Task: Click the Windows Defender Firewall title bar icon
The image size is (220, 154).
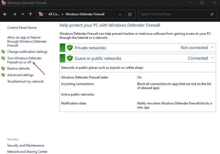Action: (4, 3)
